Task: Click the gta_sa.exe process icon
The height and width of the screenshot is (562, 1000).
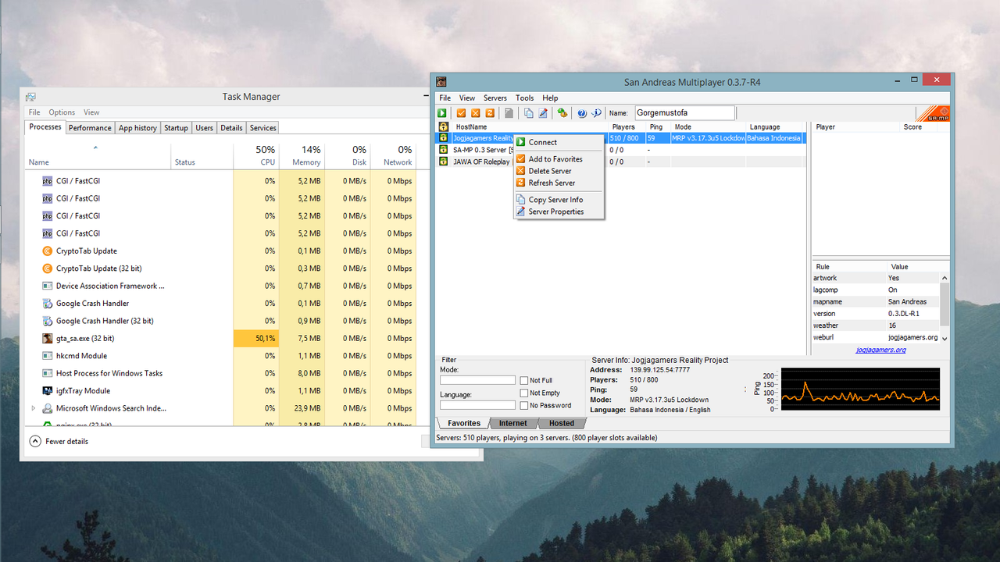Action: pos(48,339)
